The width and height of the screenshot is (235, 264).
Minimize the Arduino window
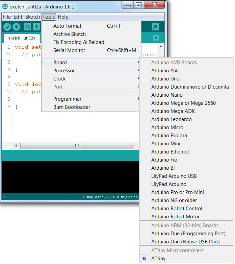tap(128, 5)
